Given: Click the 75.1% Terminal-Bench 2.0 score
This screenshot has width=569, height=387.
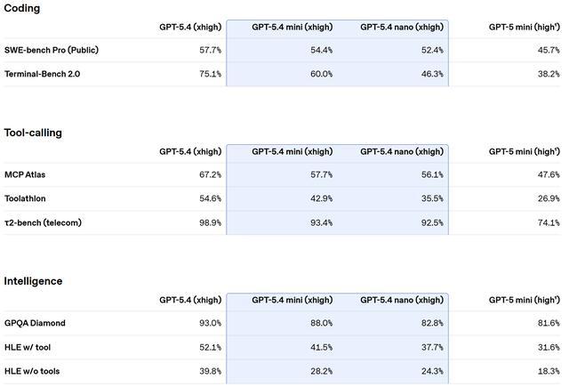Looking at the screenshot, I should (209, 75).
